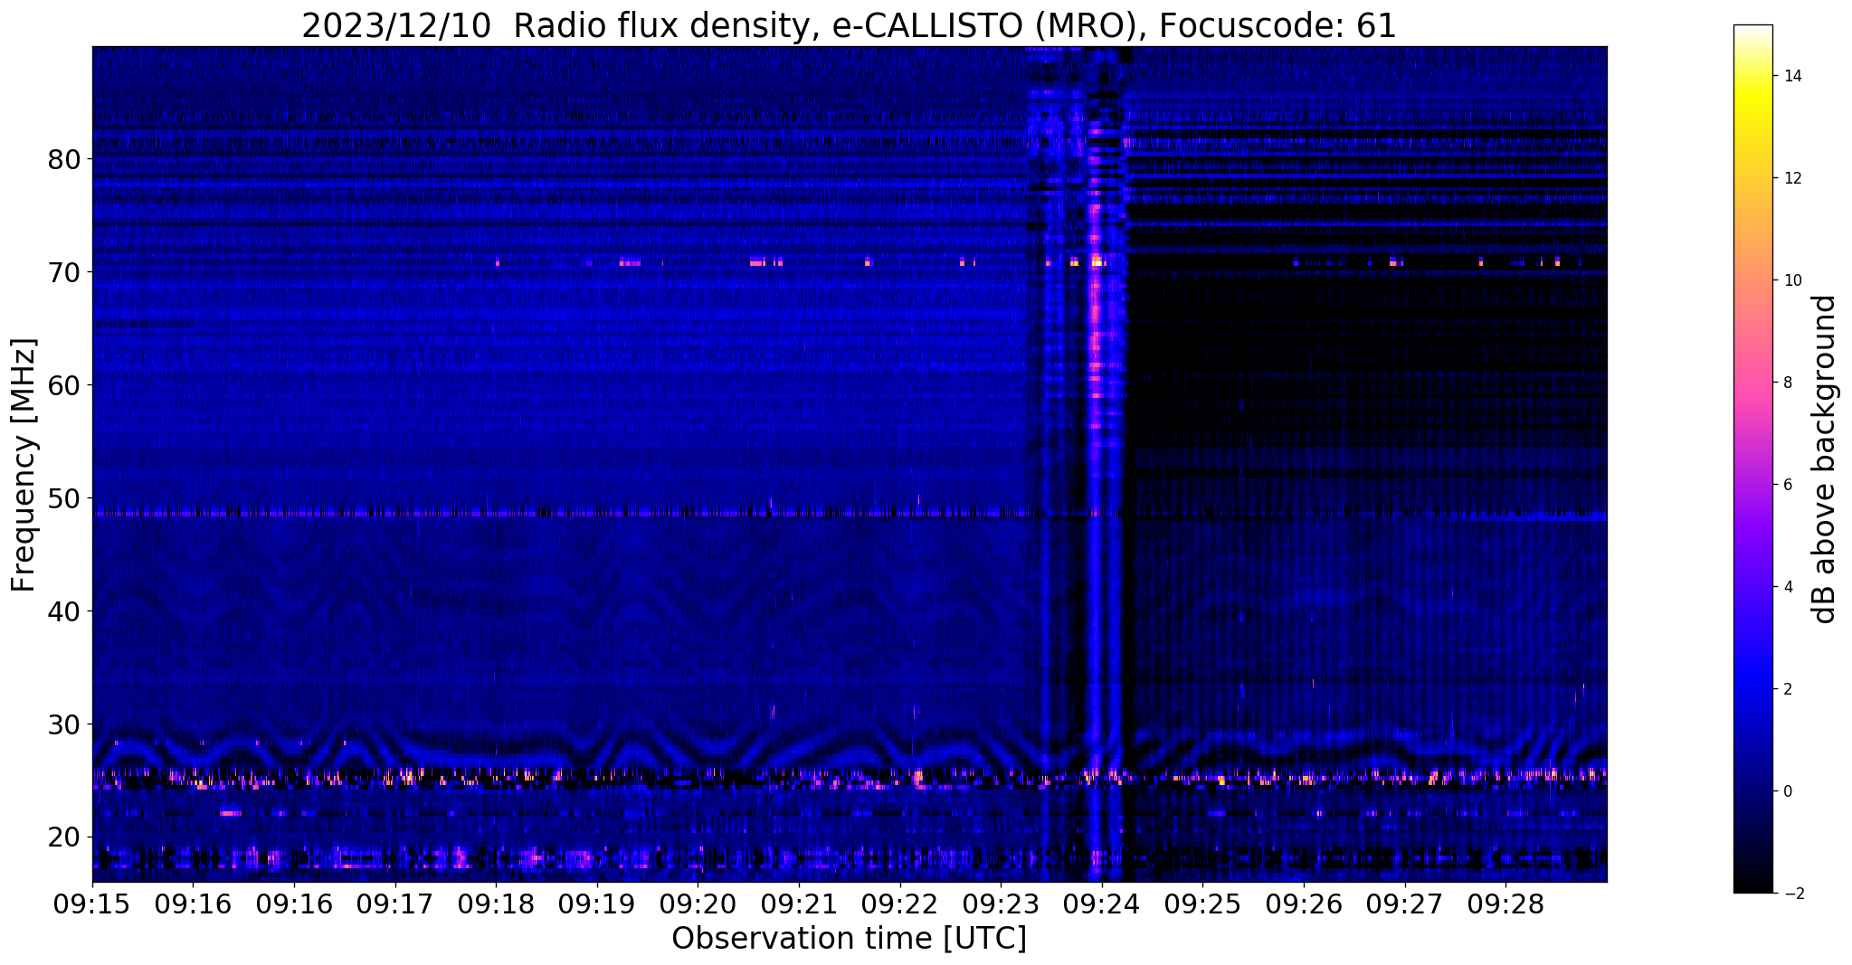This screenshot has height=965, width=1852.
Task: Click the 6 value on the colorbar
Action: click(x=1787, y=485)
